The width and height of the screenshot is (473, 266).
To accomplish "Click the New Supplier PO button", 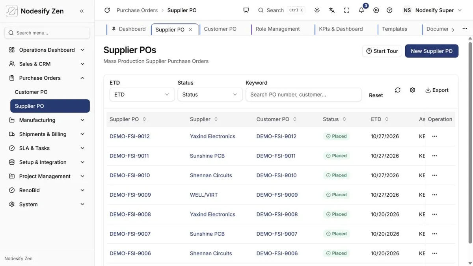I will [432, 51].
